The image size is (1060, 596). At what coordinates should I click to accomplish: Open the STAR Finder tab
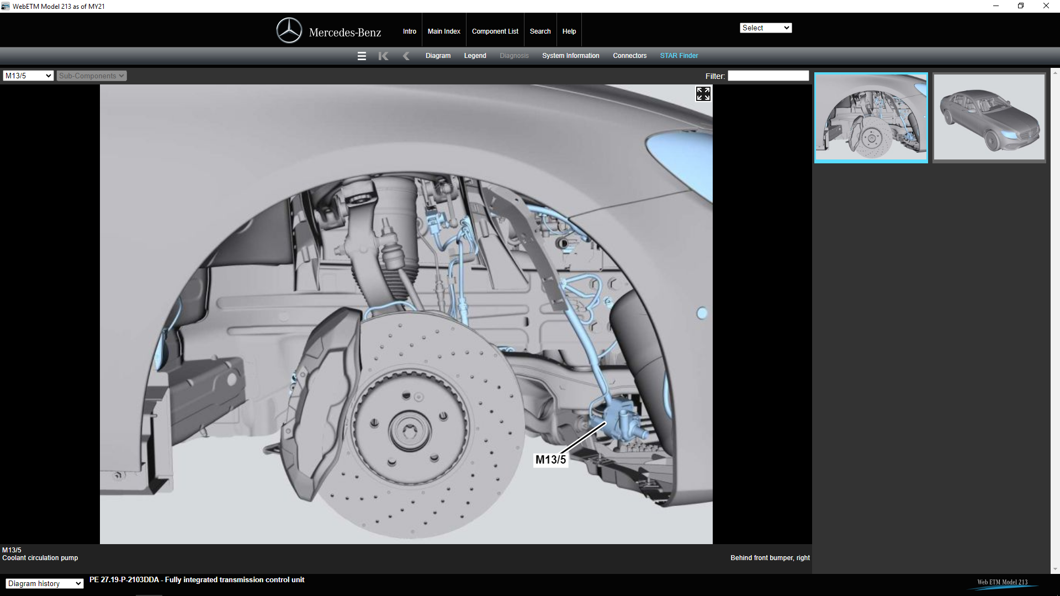[679, 56]
